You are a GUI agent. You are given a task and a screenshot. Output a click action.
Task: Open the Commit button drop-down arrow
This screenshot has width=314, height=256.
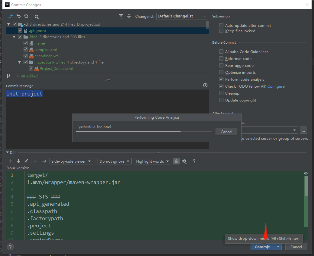pos(278,247)
